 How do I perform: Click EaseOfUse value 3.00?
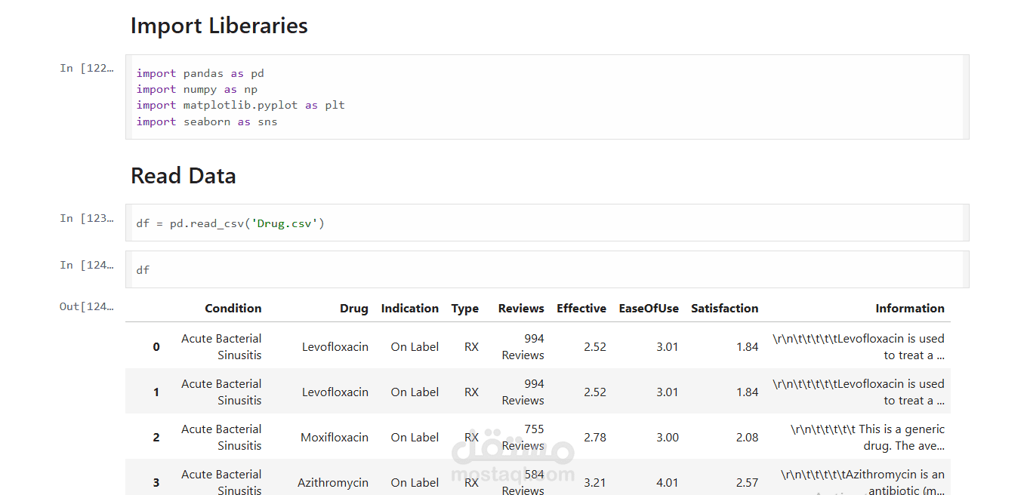(x=668, y=438)
